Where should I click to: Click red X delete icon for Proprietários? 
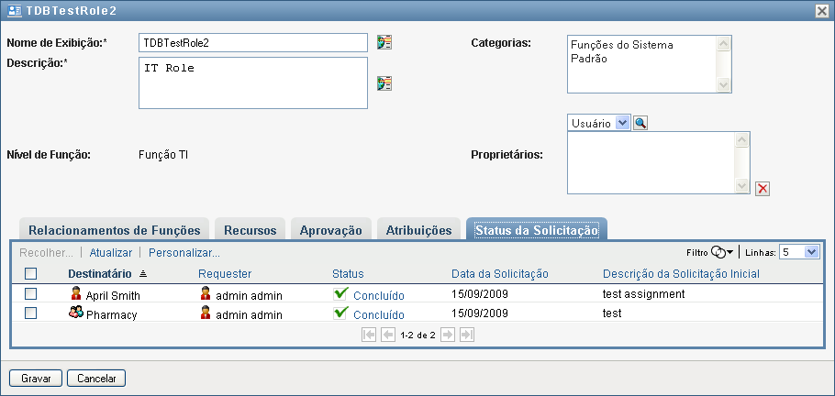coord(762,189)
